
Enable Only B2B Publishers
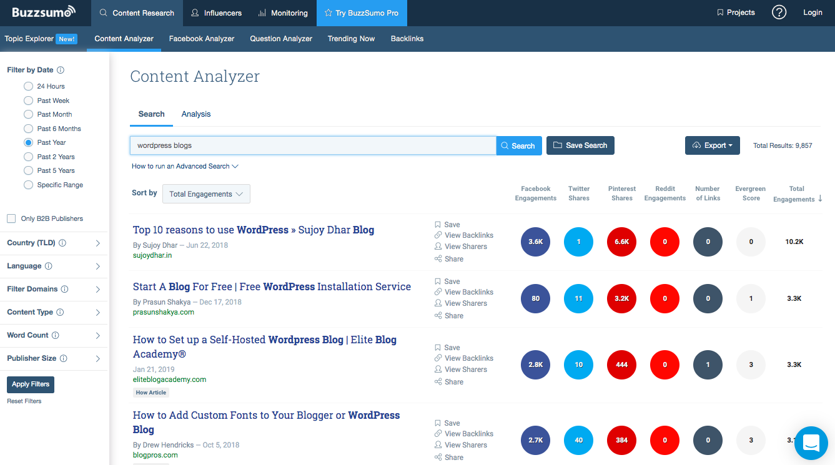(11, 218)
